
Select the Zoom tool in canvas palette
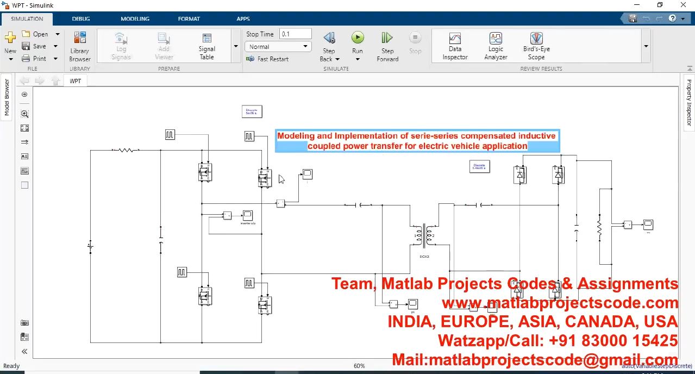(x=24, y=114)
